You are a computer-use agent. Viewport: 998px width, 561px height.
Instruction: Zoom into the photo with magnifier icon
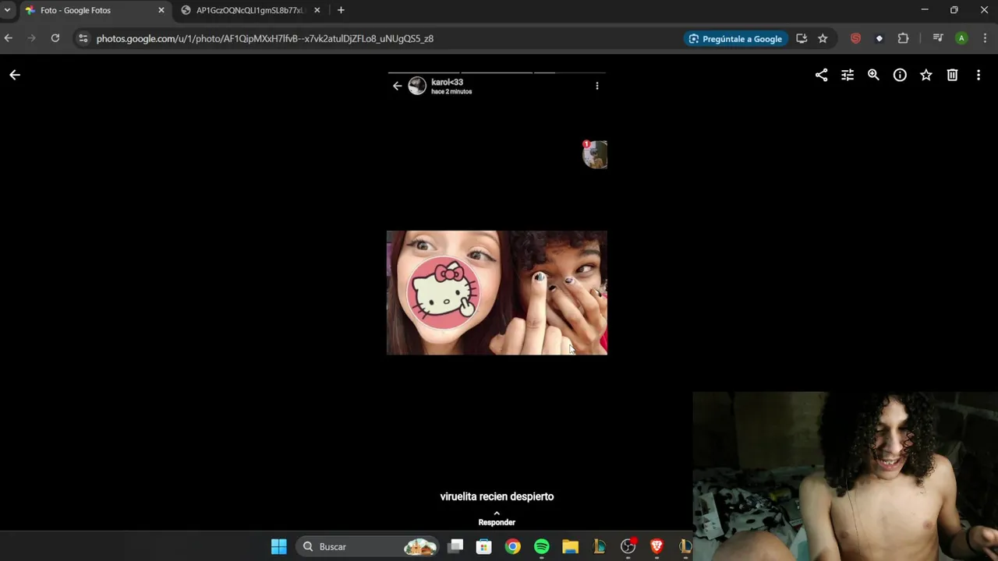click(x=873, y=75)
